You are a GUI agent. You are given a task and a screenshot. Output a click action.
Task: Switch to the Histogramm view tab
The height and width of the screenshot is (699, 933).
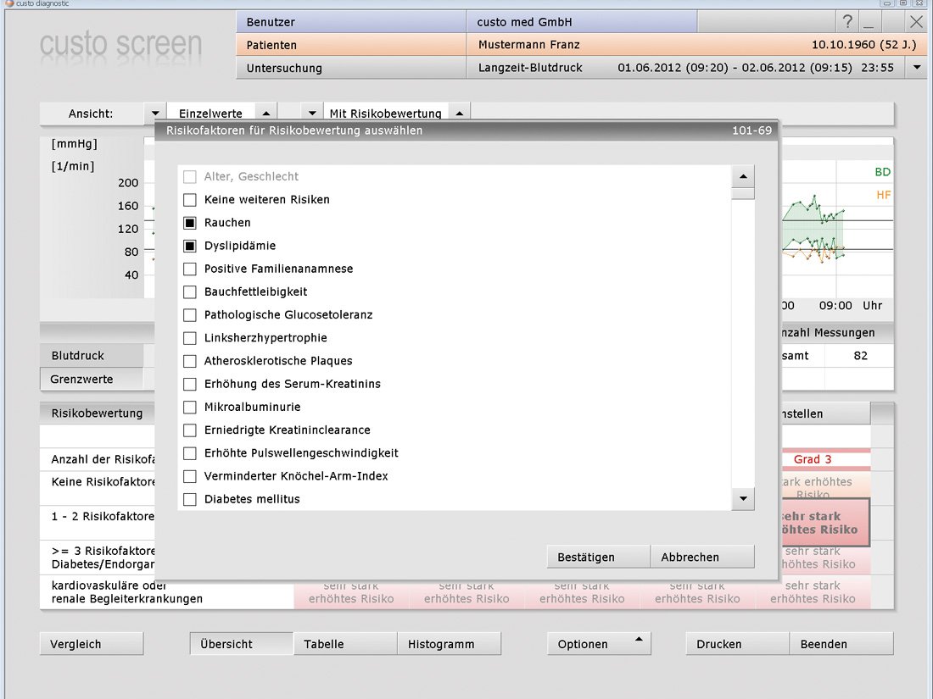[x=449, y=644]
